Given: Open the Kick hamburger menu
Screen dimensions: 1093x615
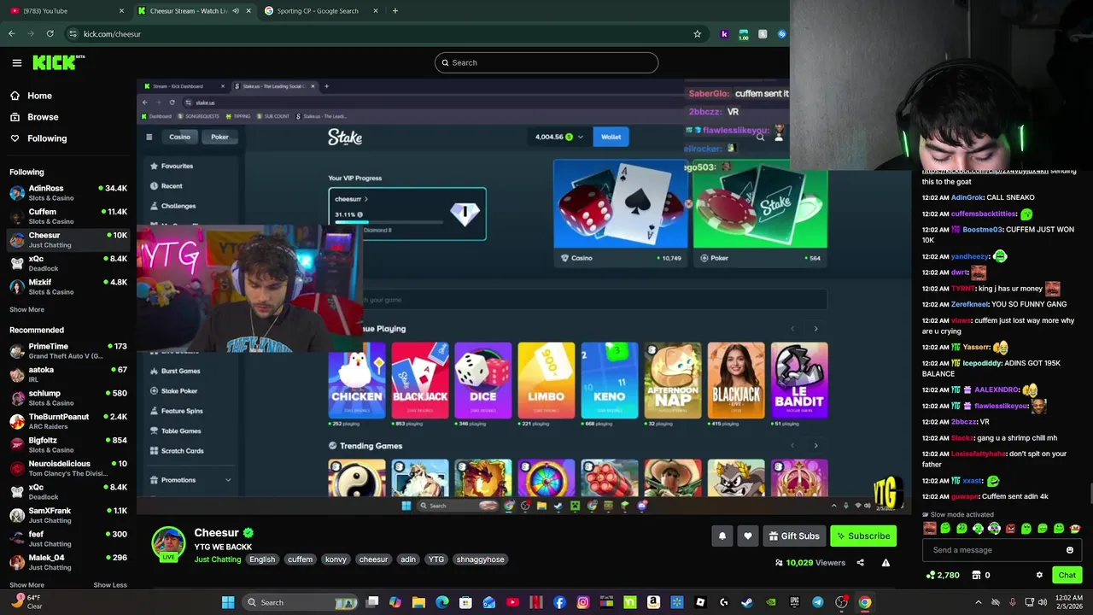Looking at the screenshot, I should tap(16, 62).
